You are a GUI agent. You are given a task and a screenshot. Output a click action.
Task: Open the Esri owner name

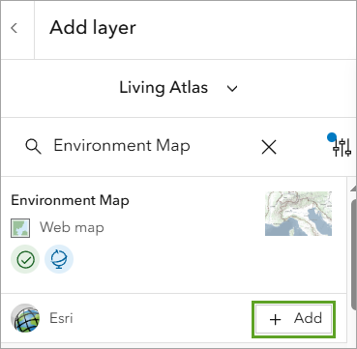point(61,318)
